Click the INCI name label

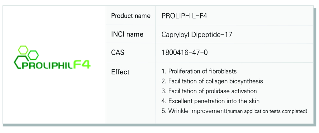click(x=127, y=34)
